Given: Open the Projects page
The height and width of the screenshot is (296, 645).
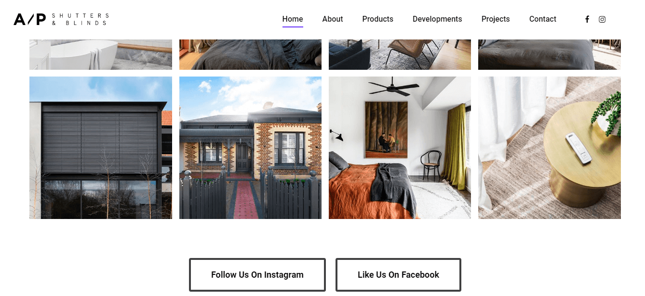Looking at the screenshot, I should click(496, 19).
